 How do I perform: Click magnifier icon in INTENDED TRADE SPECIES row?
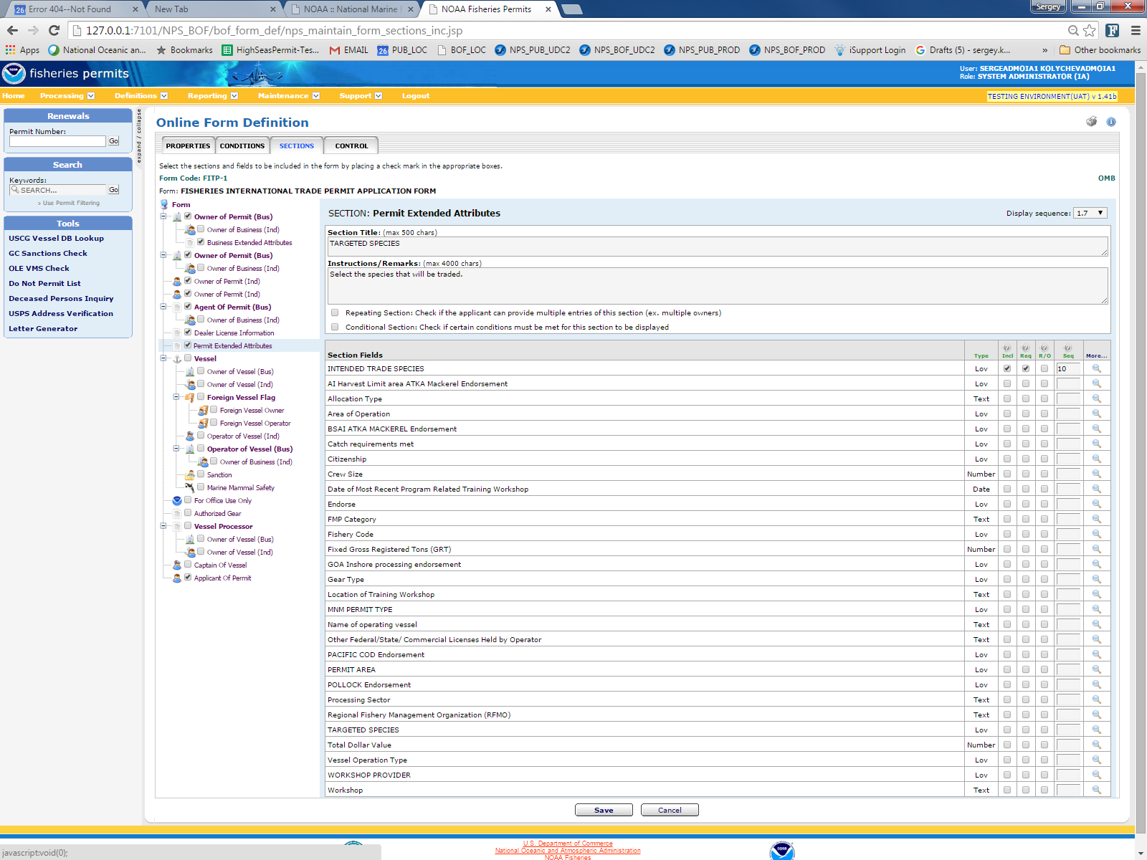point(1096,368)
